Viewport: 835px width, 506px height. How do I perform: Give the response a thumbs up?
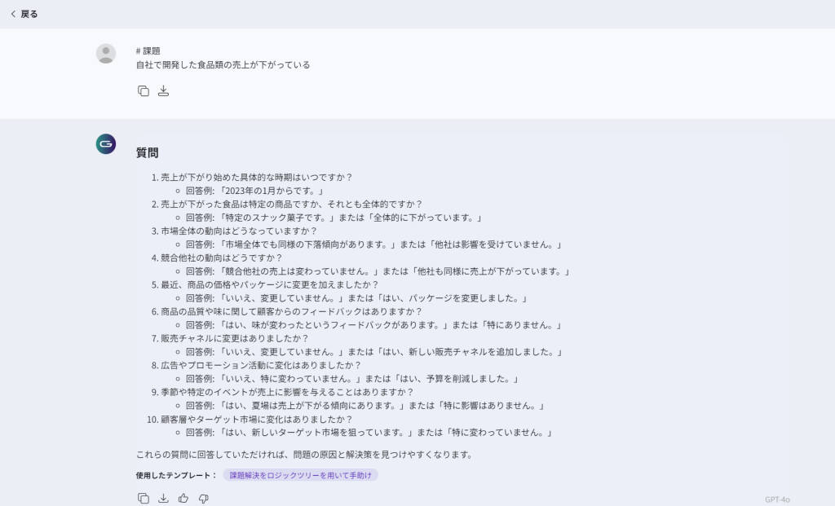tap(183, 498)
